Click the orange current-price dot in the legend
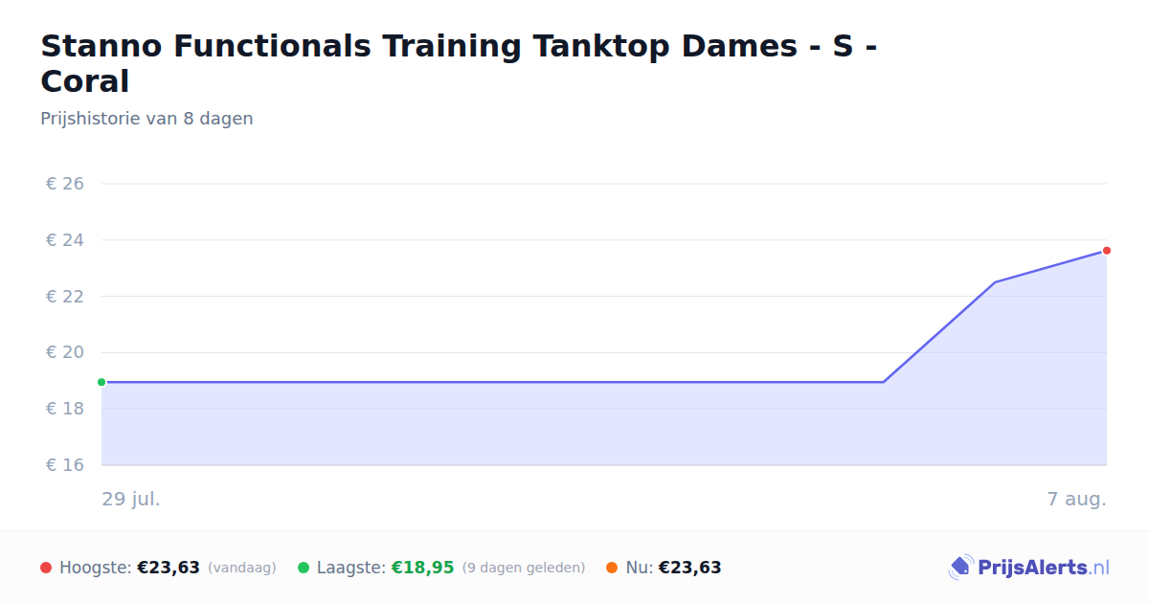The image size is (1149, 603). tap(612, 568)
